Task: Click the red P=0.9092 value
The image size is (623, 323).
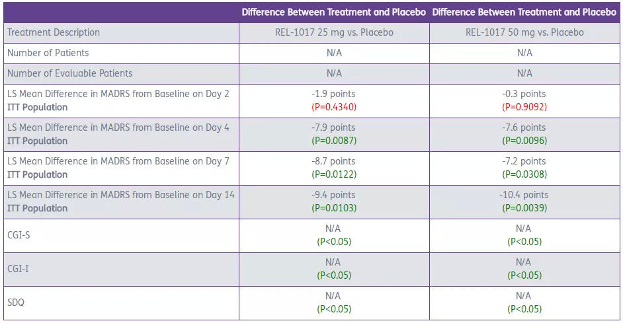Action: [x=524, y=107]
